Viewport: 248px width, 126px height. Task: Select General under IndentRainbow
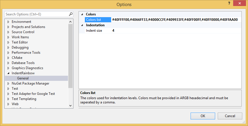tap(23, 78)
